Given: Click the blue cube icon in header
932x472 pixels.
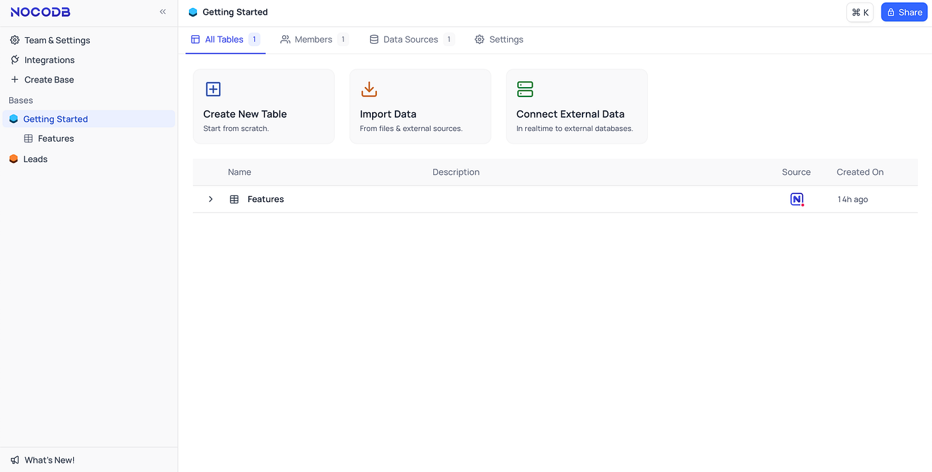Looking at the screenshot, I should pos(193,12).
